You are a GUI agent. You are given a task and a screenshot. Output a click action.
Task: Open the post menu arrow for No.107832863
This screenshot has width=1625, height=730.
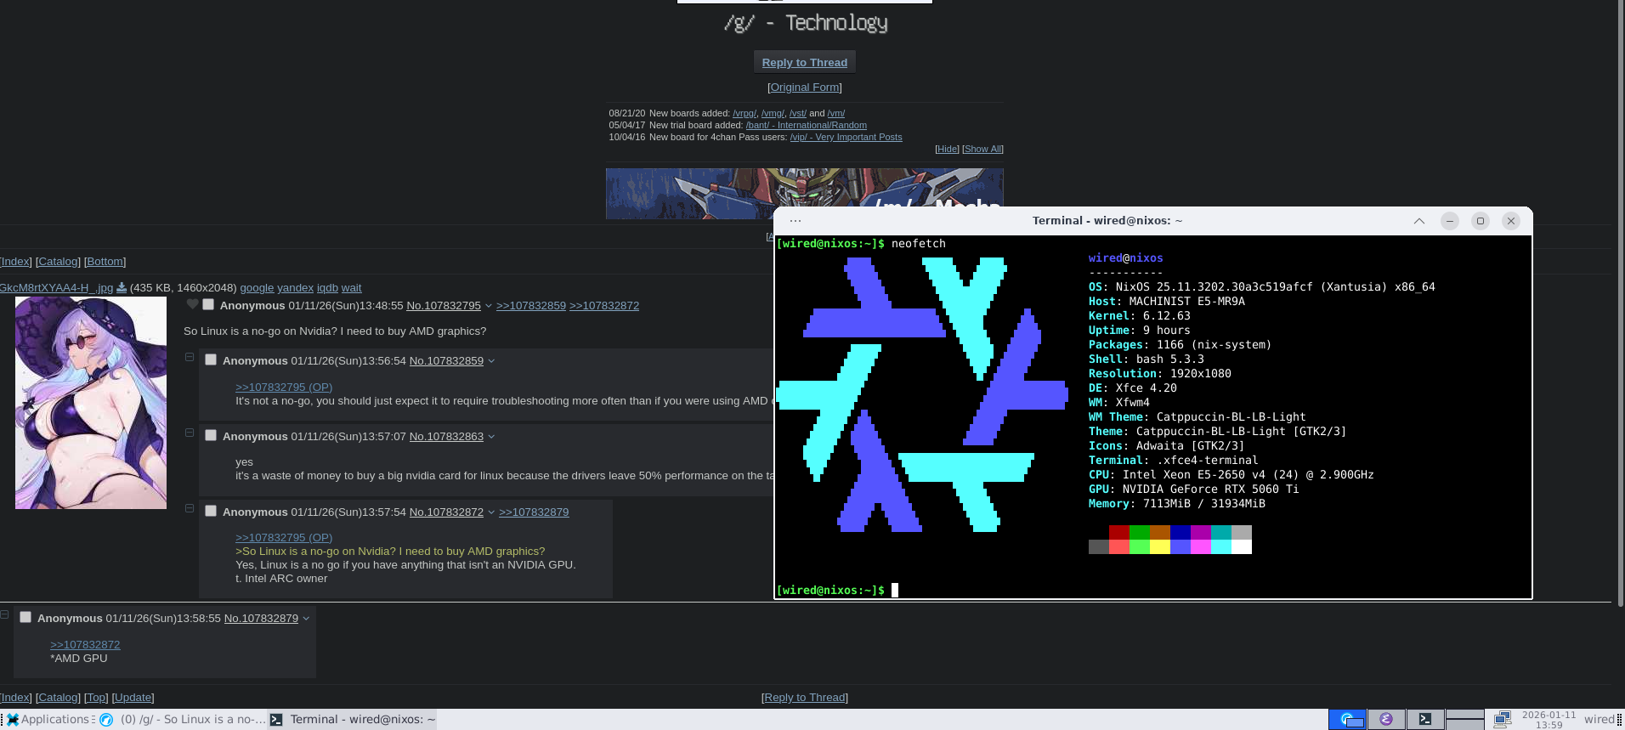click(x=491, y=437)
